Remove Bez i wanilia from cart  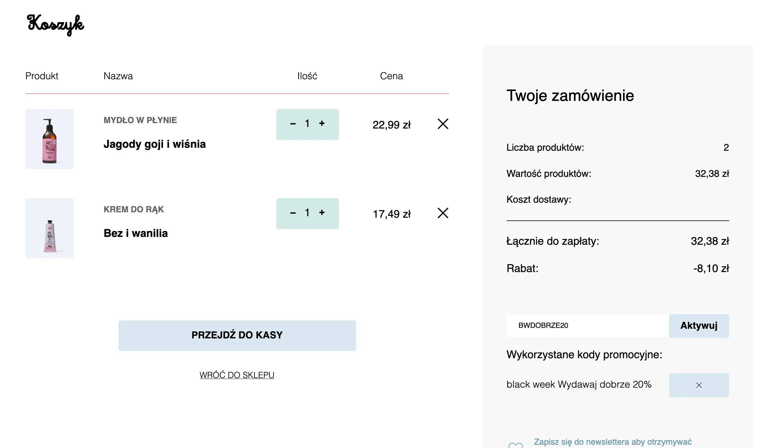[x=443, y=213]
